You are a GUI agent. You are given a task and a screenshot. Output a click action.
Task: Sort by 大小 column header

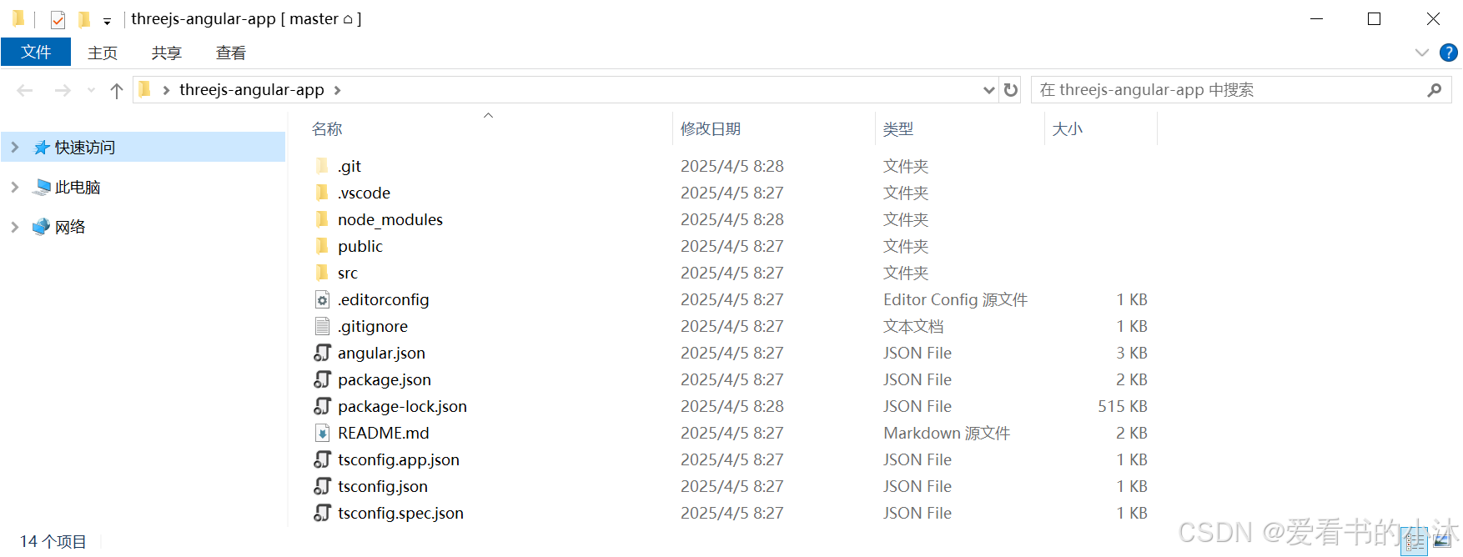(x=1068, y=129)
